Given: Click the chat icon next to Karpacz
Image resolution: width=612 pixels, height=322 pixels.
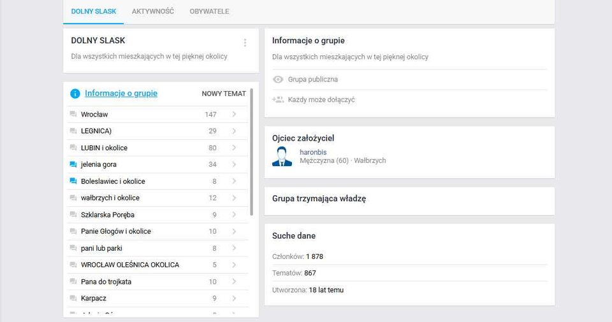Looking at the screenshot, I should tap(73, 298).
